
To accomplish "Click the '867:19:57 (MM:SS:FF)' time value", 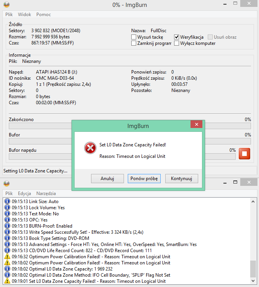I will pyautogui.click(x=52, y=43).
